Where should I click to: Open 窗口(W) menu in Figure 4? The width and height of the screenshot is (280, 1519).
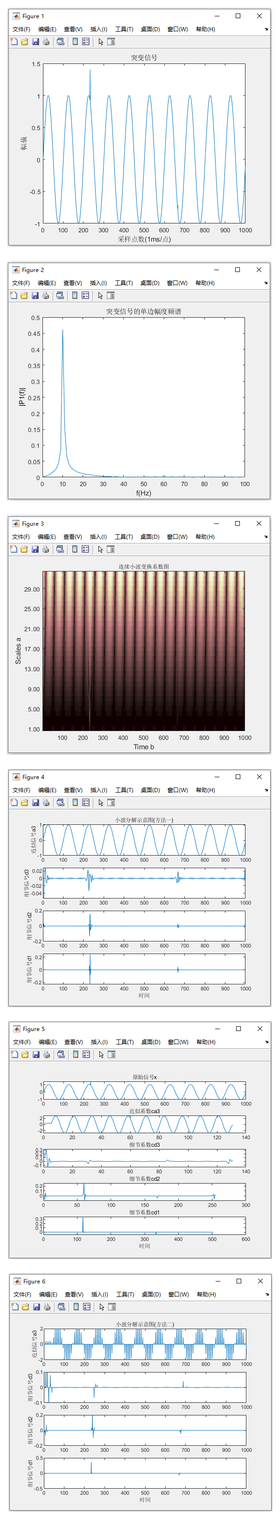point(177,790)
